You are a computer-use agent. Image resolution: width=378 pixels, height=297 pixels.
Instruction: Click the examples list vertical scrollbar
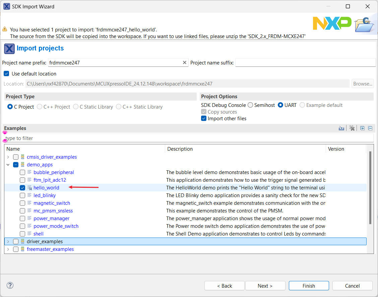[x=370, y=187]
